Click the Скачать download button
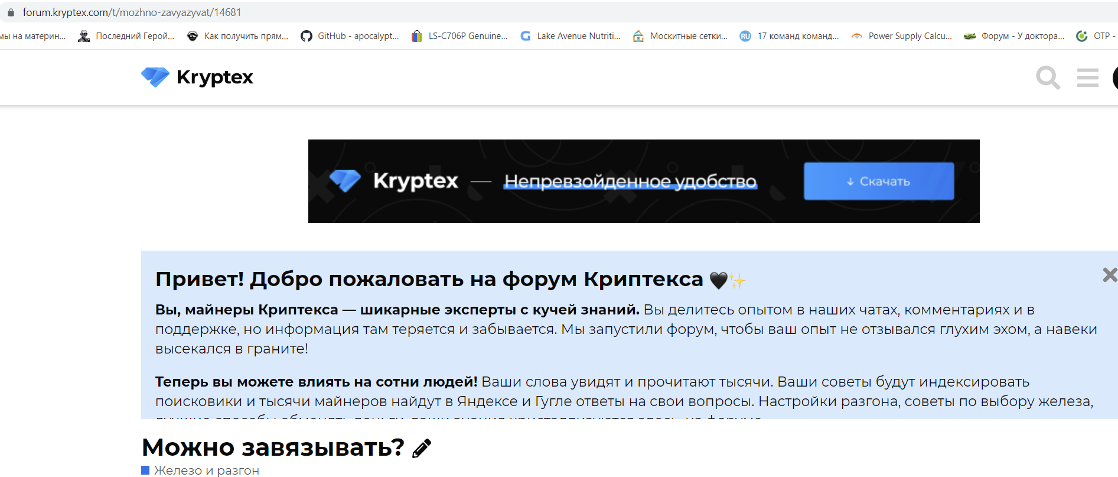The height and width of the screenshot is (477, 1118). (x=879, y=181)
